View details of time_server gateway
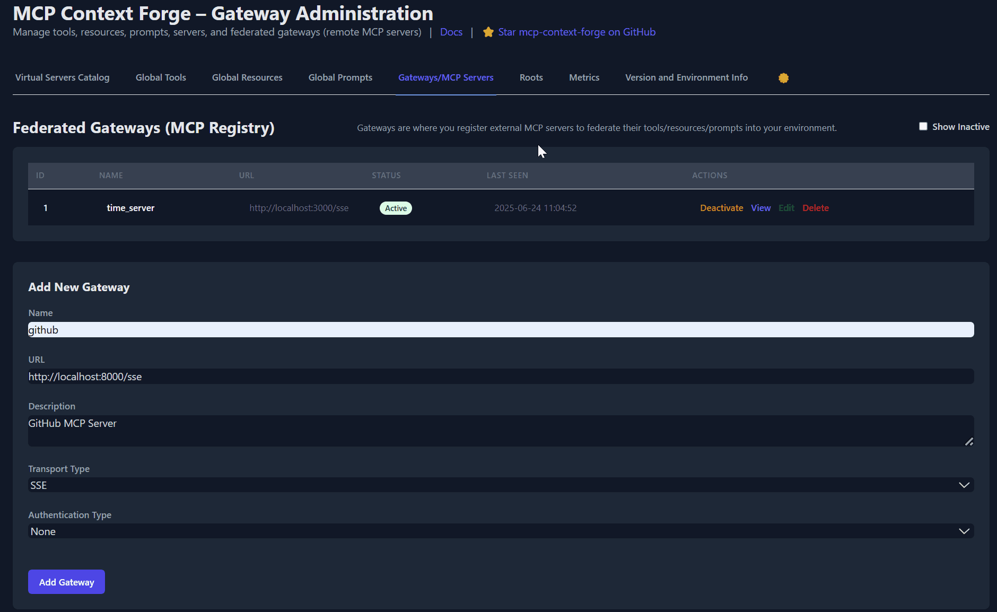The height and width of the screenshot is (612, 997). (x=760, y=208)
